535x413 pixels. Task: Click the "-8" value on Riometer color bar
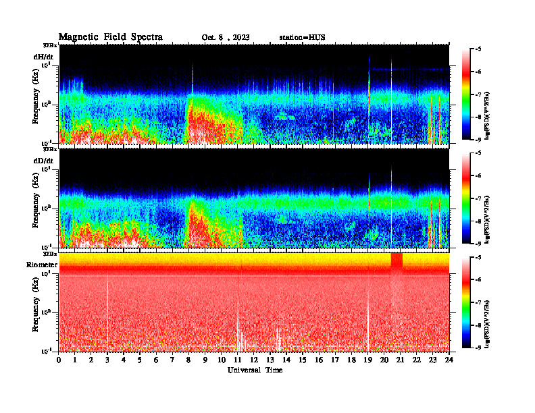(478, 325)
